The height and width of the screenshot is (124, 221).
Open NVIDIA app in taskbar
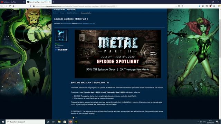(x=76, y=122)
